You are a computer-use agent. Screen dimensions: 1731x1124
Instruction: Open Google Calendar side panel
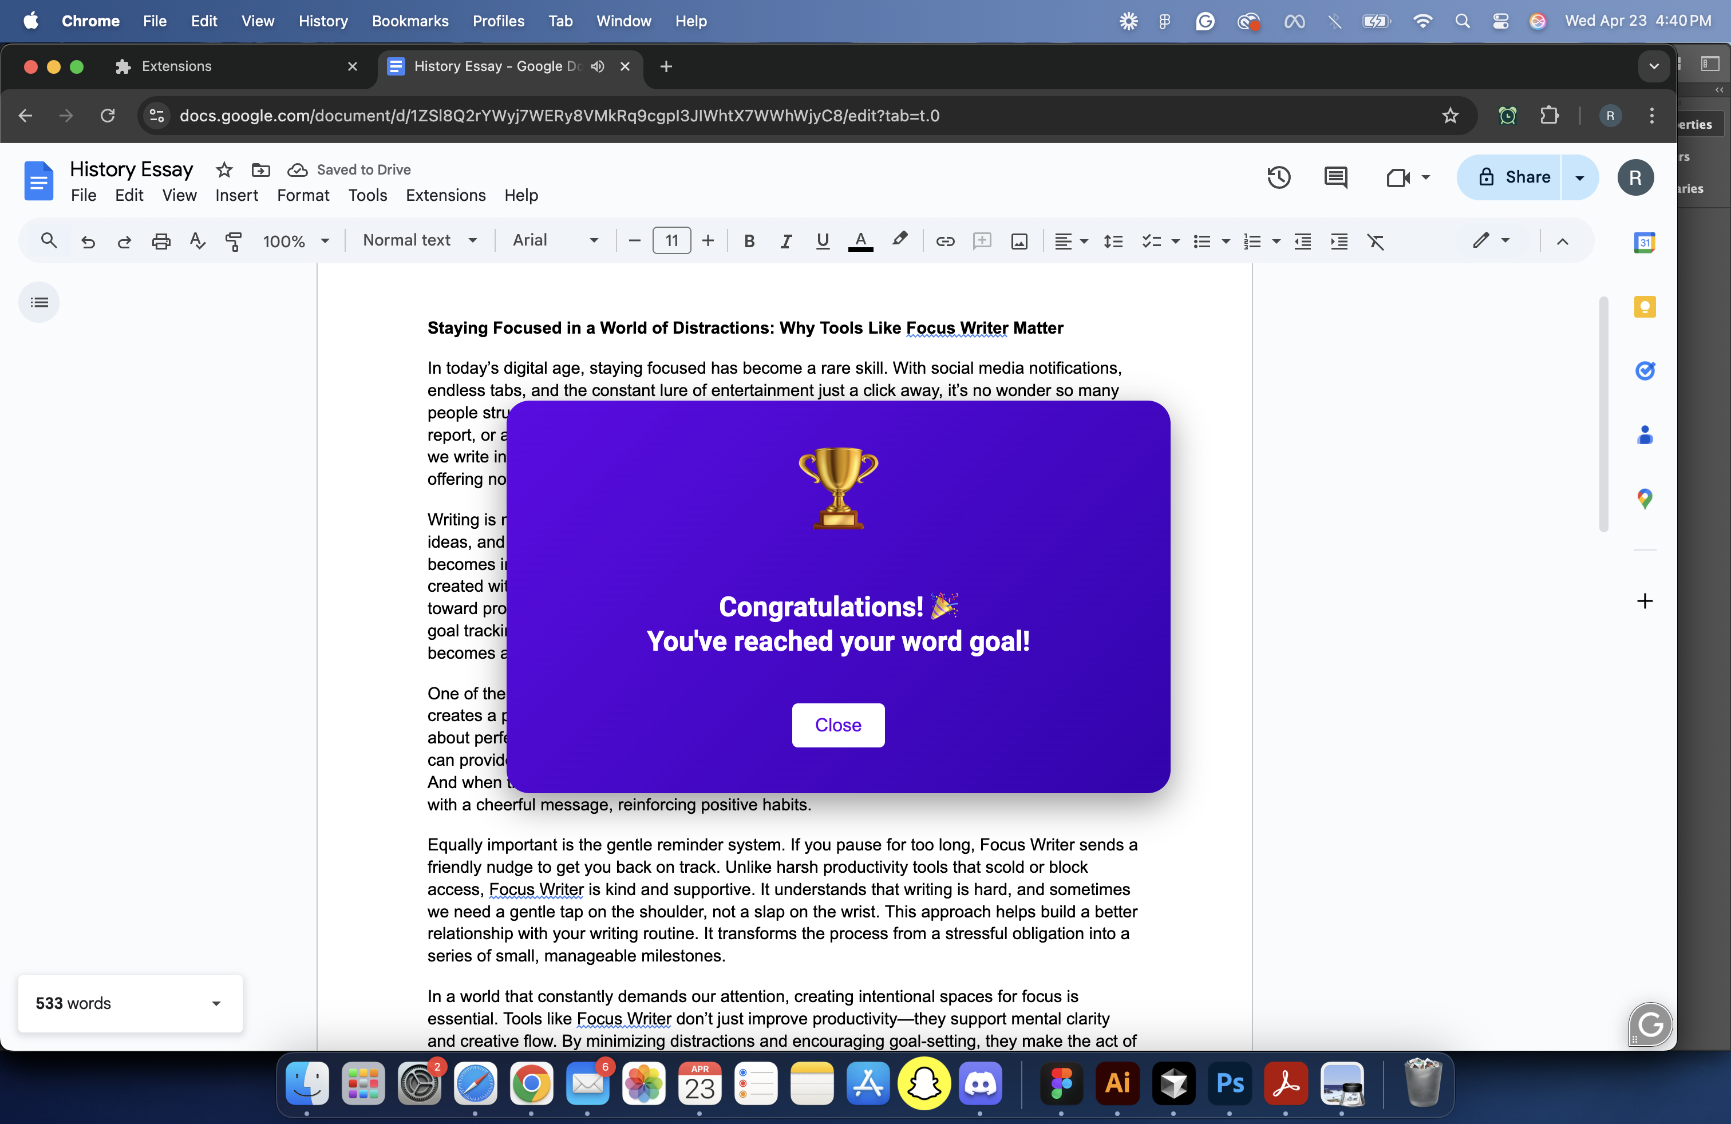(1645, 243)
